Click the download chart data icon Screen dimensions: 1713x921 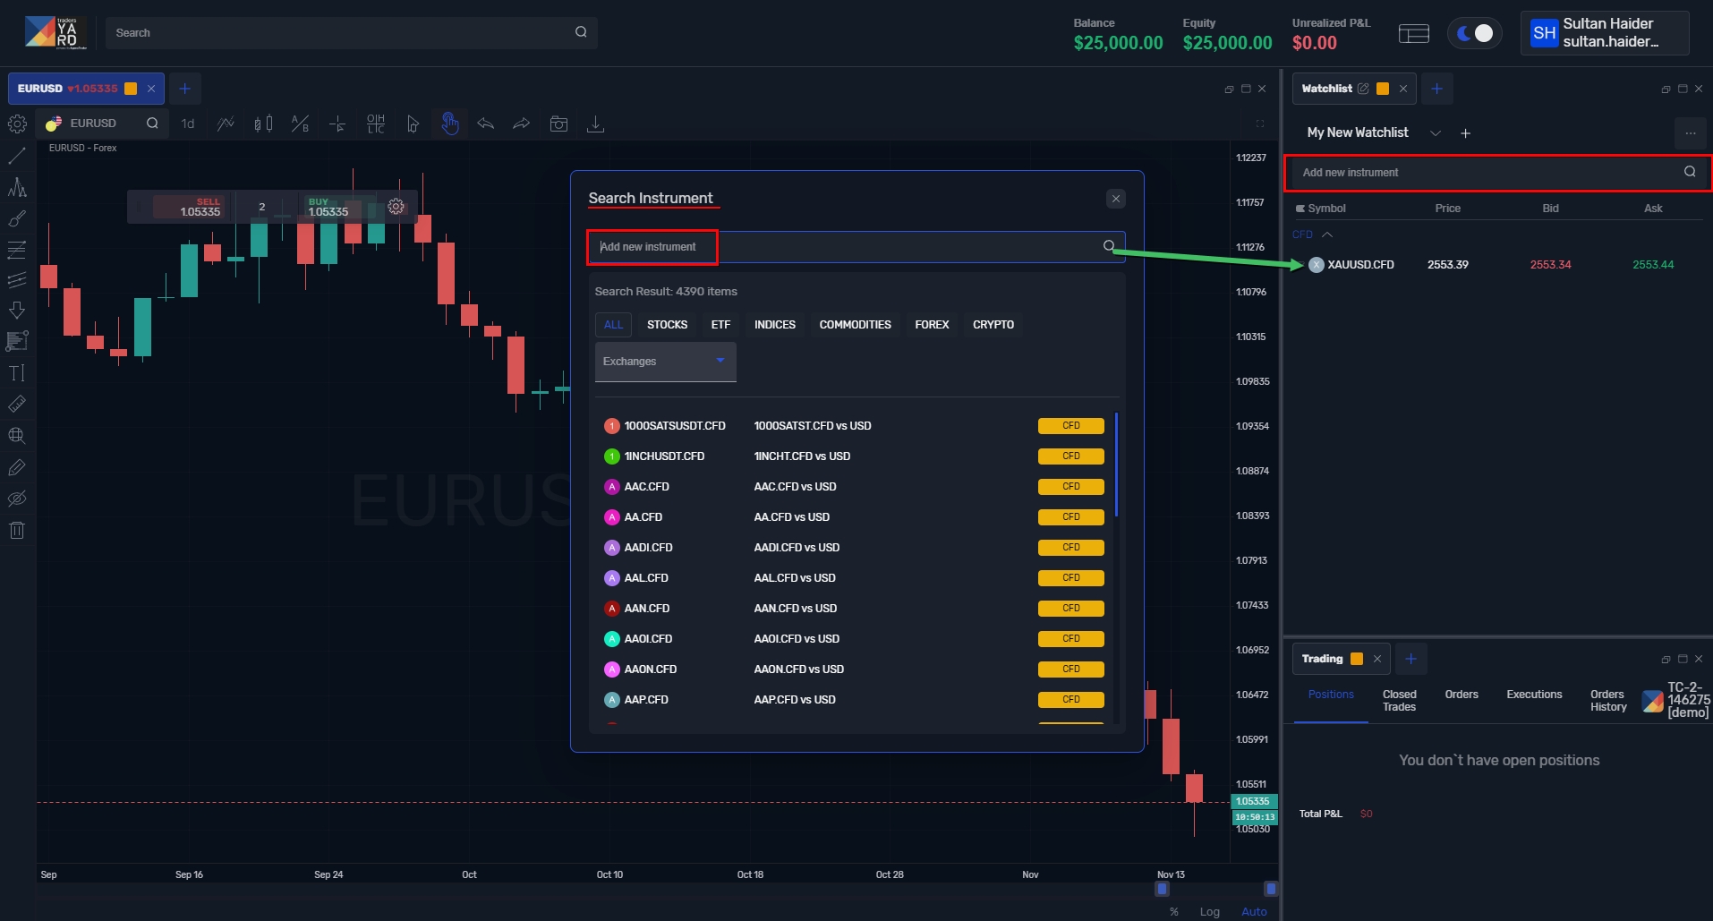(595, 124)
